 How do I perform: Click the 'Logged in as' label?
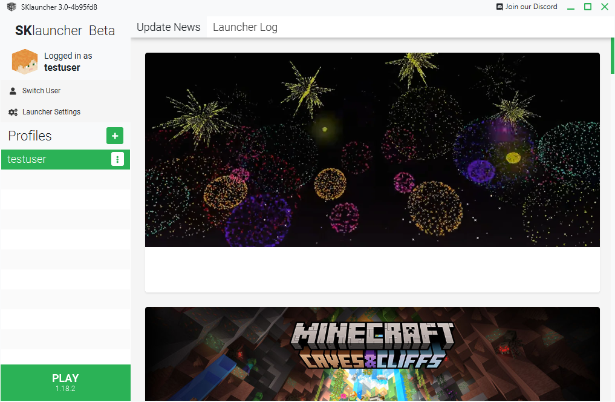(68, 56)
